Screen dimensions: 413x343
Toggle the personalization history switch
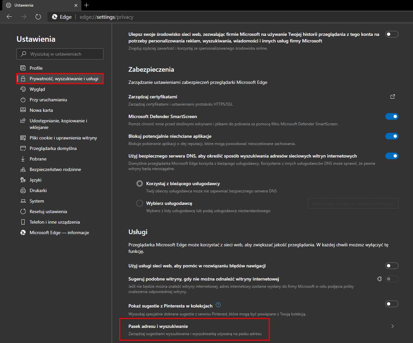click(392, 34)
